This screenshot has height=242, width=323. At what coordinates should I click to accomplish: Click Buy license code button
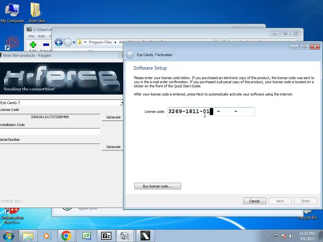coord(158,186)
